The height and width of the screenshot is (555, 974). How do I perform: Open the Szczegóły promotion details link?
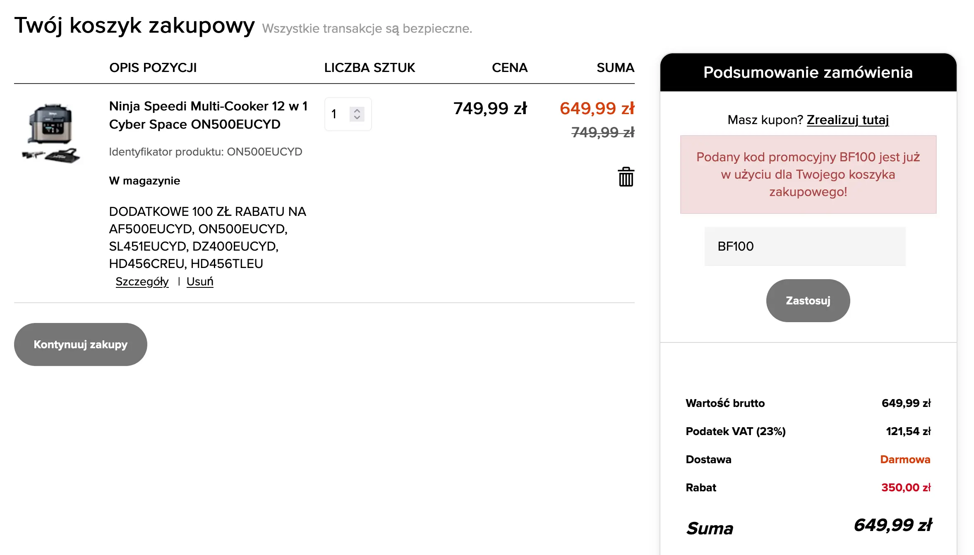[x=142, y=282]
